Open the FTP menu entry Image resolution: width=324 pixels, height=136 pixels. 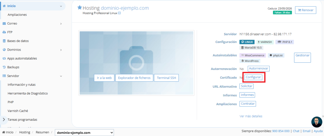(x=10, y=32)
